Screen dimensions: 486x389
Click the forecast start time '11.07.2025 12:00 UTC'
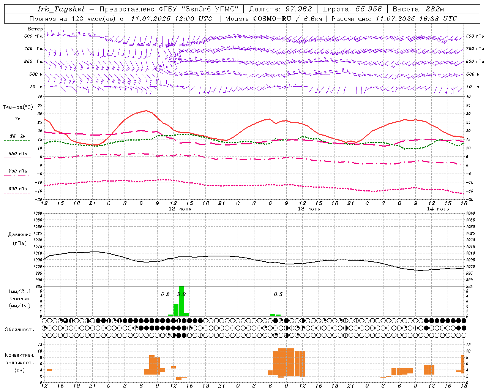[x=172, y=19]
